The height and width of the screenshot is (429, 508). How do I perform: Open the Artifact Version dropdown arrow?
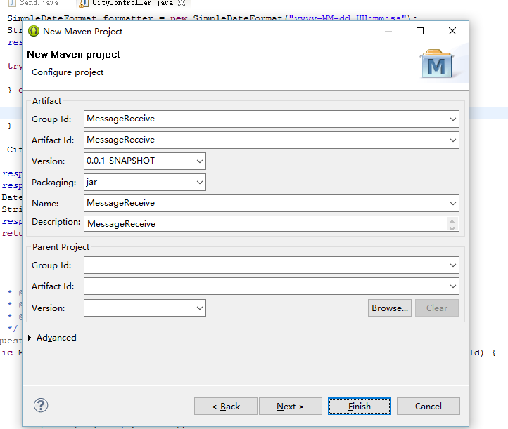(200, 161)
